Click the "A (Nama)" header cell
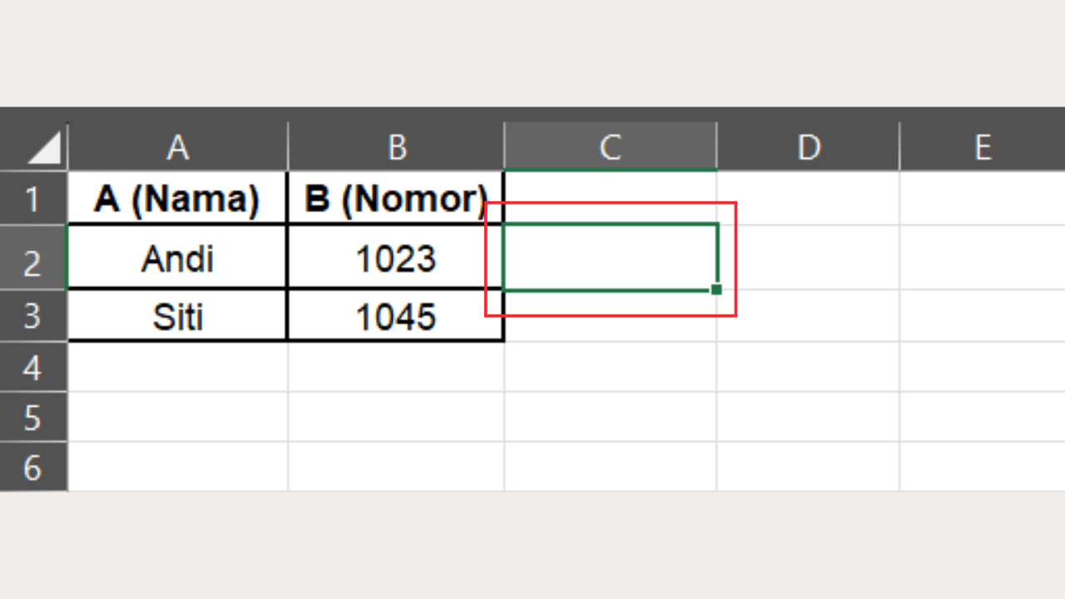The height and width of the screenshot is (599, 1065). [x=177, y=199]
